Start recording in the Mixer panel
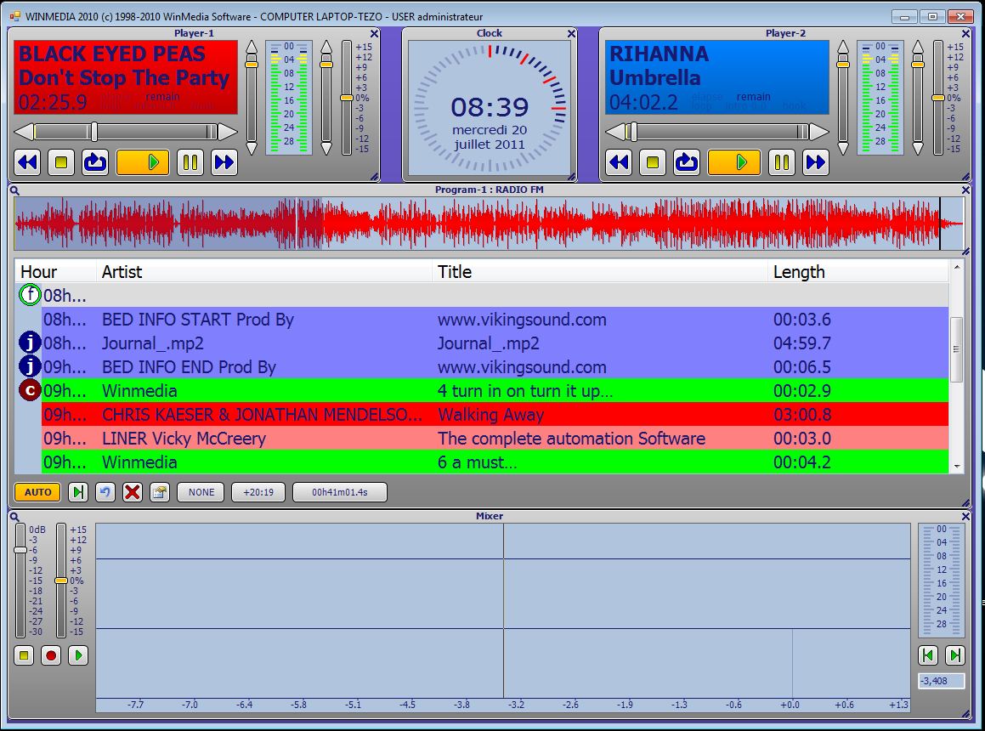 click(51, 655)
